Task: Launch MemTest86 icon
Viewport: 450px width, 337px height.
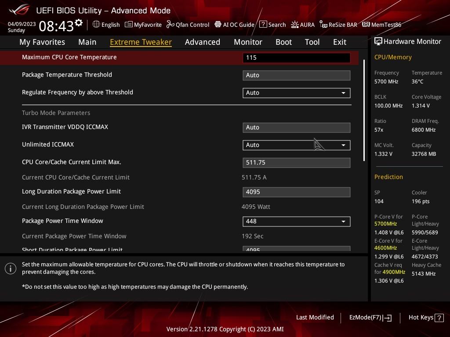Action: (x=366, y=25)
